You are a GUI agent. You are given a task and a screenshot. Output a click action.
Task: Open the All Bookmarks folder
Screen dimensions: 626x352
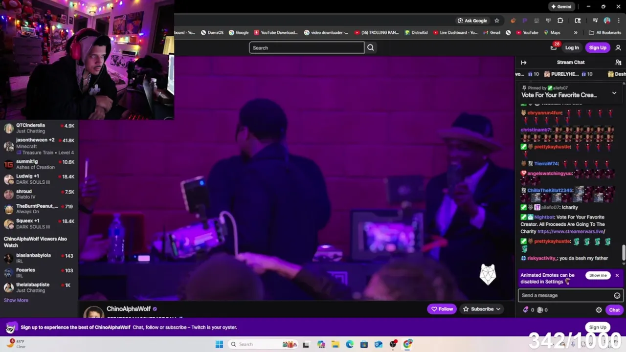pyautogui.click(x=605, y=33)
